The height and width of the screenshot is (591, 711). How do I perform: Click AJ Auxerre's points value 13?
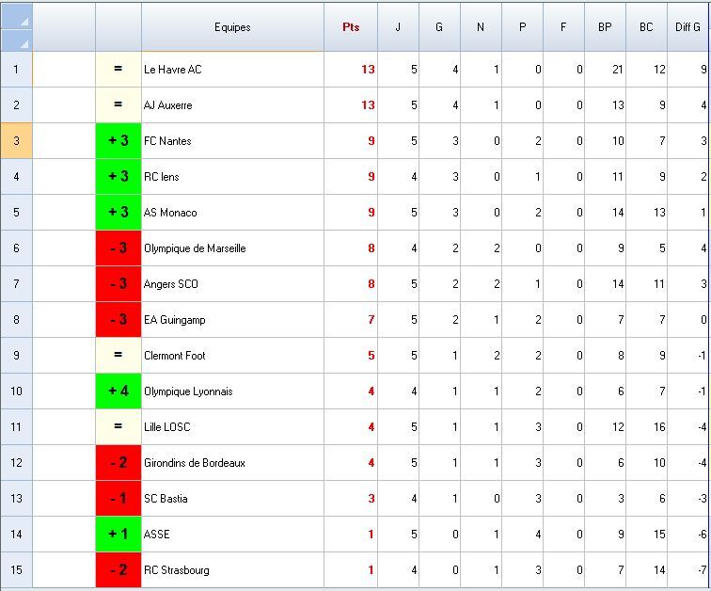pyautogui.click(x=368, y=105)
